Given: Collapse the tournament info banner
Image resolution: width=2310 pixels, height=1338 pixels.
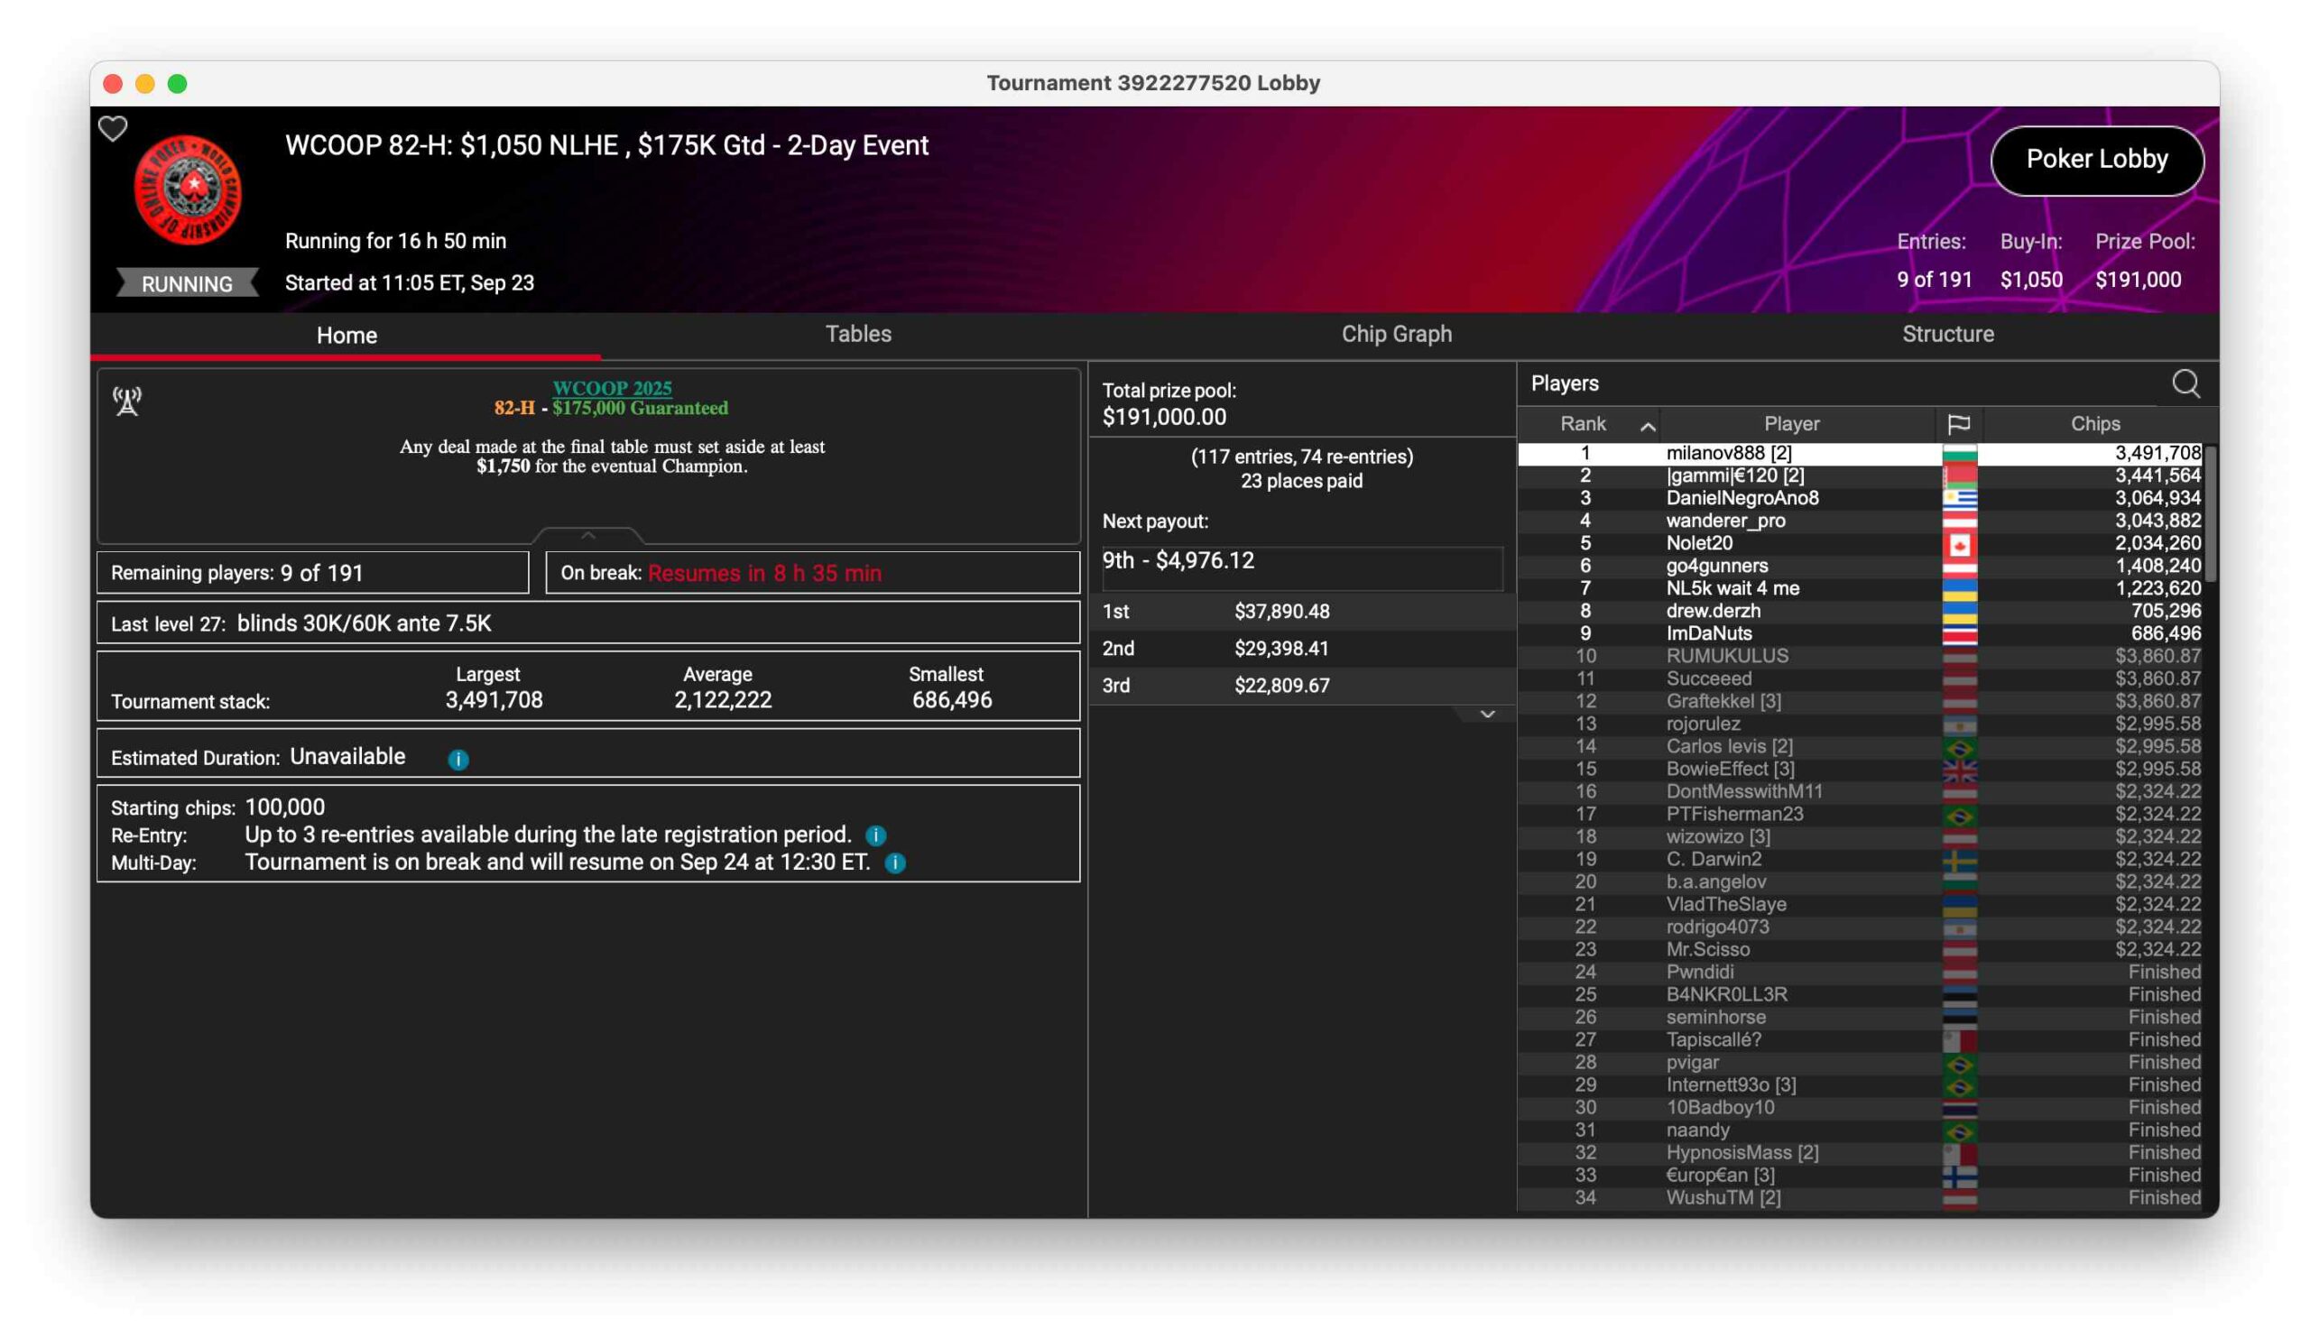Looking at the screenshot, I should click(x=588, y=535).
